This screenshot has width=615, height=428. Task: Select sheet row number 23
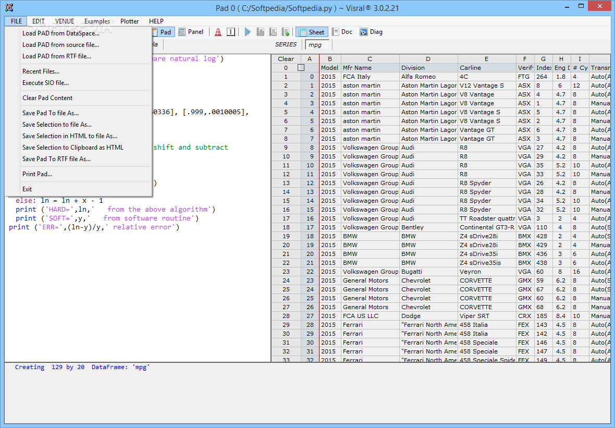click(286, 272)
